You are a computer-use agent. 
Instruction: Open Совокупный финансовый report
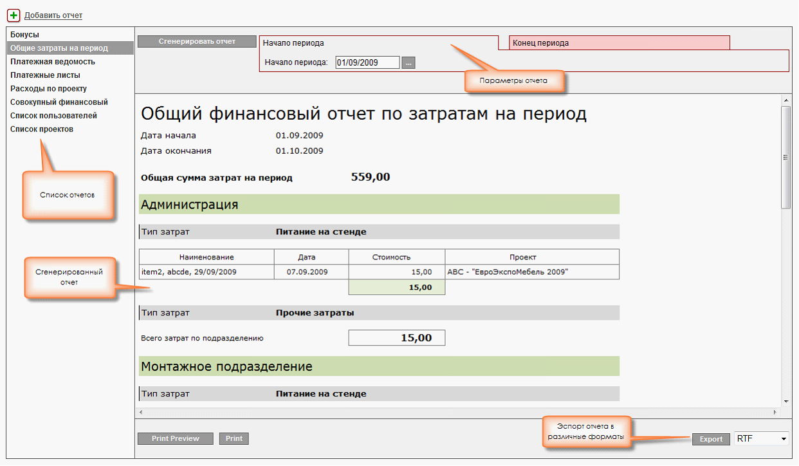(59, 102)
